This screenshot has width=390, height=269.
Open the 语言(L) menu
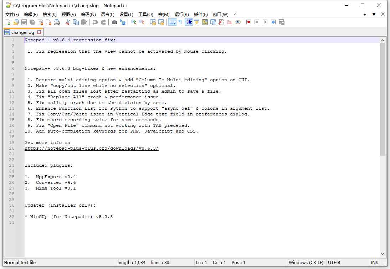[107, 14]
